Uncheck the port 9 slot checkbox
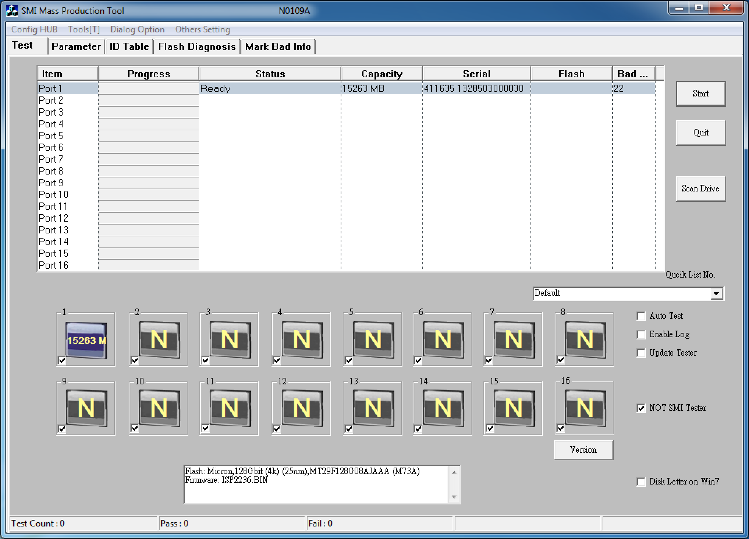The image size is (749, 539). (62, 429)
